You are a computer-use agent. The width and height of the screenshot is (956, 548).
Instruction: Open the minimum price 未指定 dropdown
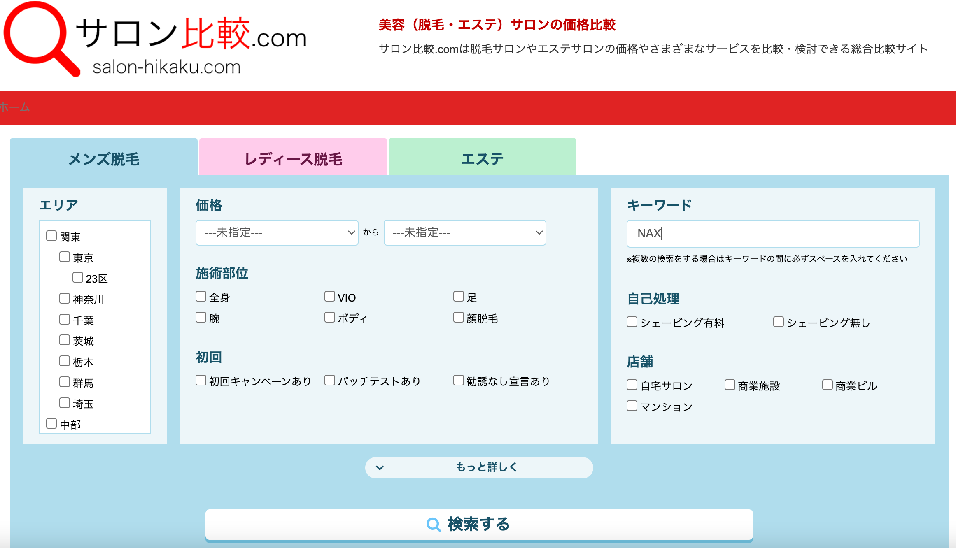277,233
